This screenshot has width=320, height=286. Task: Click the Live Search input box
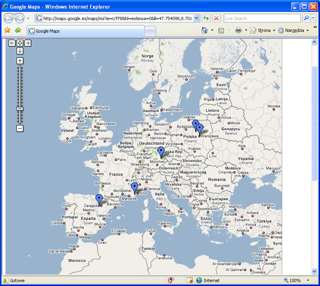[262, 18]
